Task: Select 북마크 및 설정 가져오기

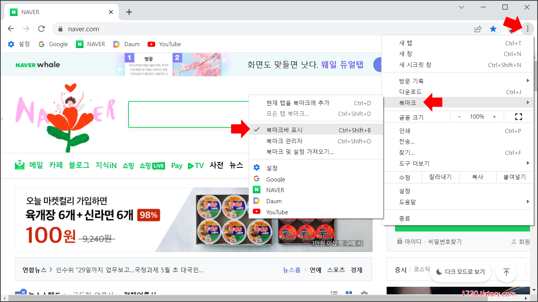Action: 316,152
